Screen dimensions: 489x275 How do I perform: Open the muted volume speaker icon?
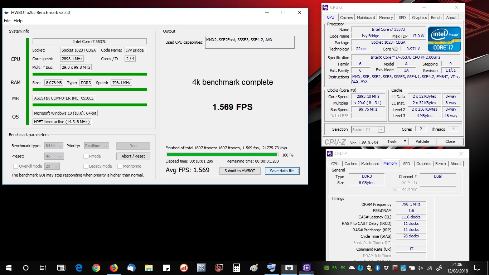(420, 267)
